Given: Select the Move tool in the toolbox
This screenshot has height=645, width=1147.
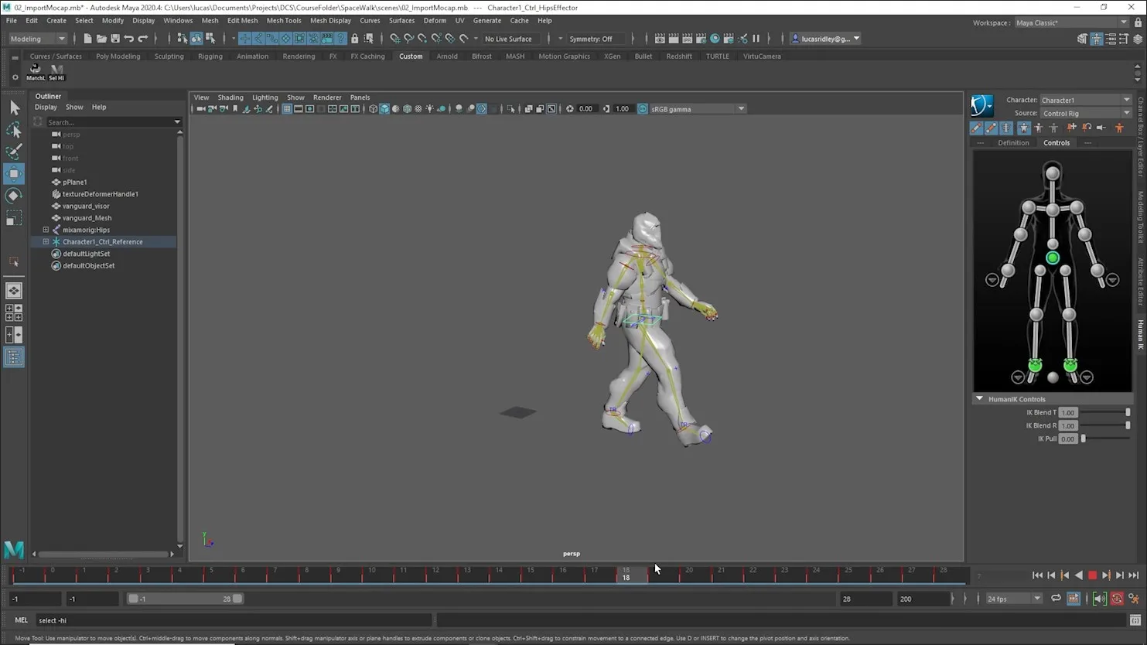Looking at the screenshot, I should pos(14,173).
